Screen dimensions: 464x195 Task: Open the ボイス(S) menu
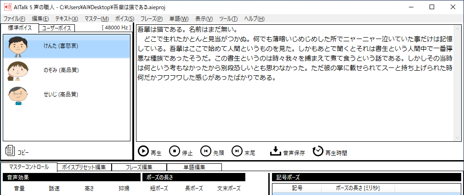[124, 19]
